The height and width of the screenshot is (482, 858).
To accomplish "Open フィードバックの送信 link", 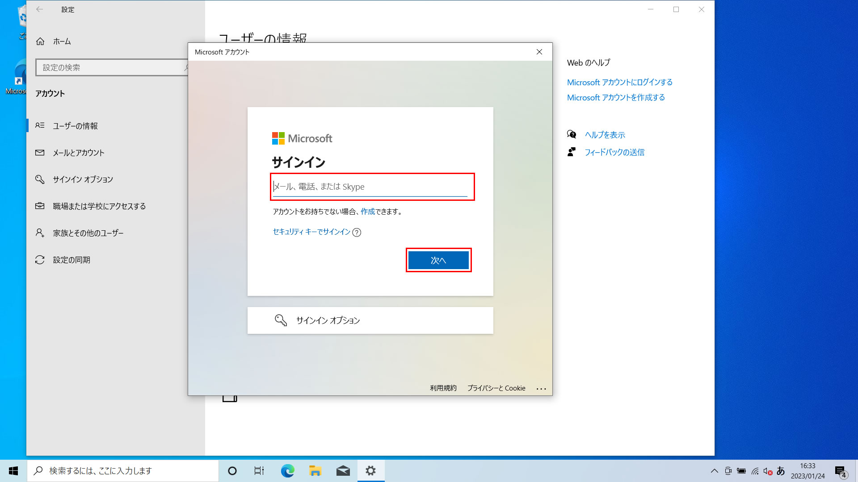I will 614,152.
